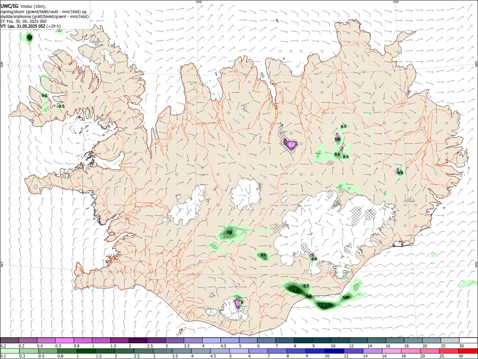Viewport: 478px width, 359px height.
Task: Click the '15W' longitude label
Action: [x=395, y=2]
